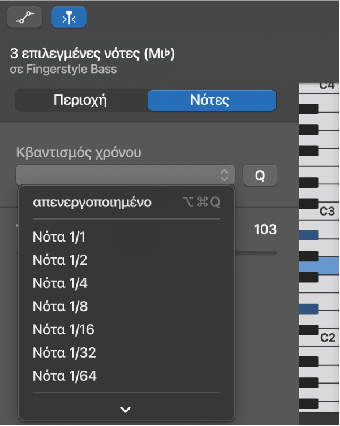Viewport: 340px width, 426px height.
Task: Open the Κβαντισμός χρόνου pop-up menu
Action: point(125,175)
